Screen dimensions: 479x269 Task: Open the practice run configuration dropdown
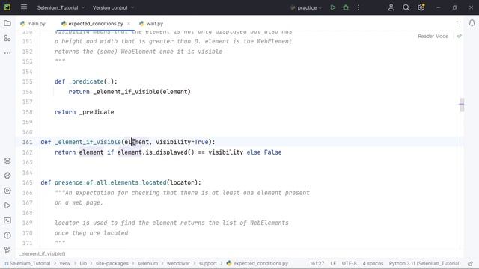click(306, 7)
